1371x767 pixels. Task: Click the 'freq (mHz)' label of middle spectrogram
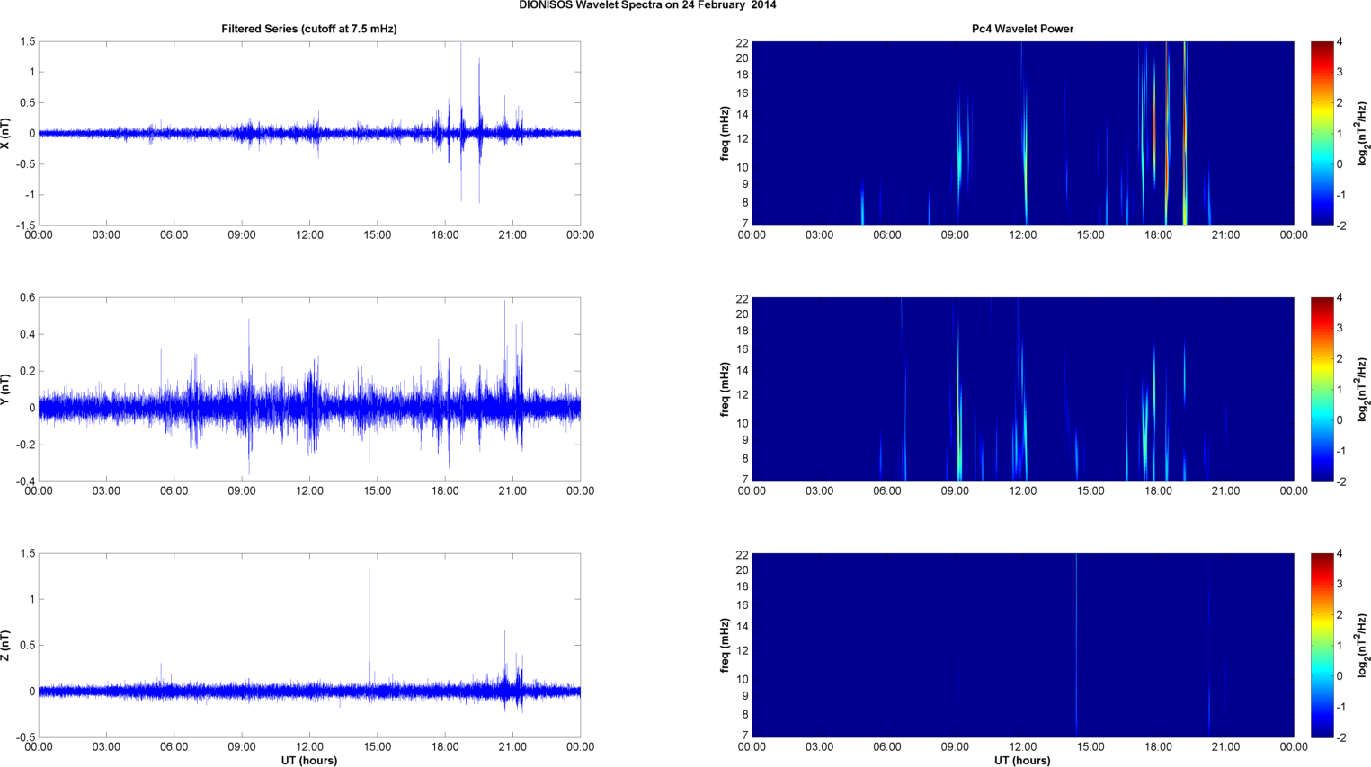[x=725, y=389]
